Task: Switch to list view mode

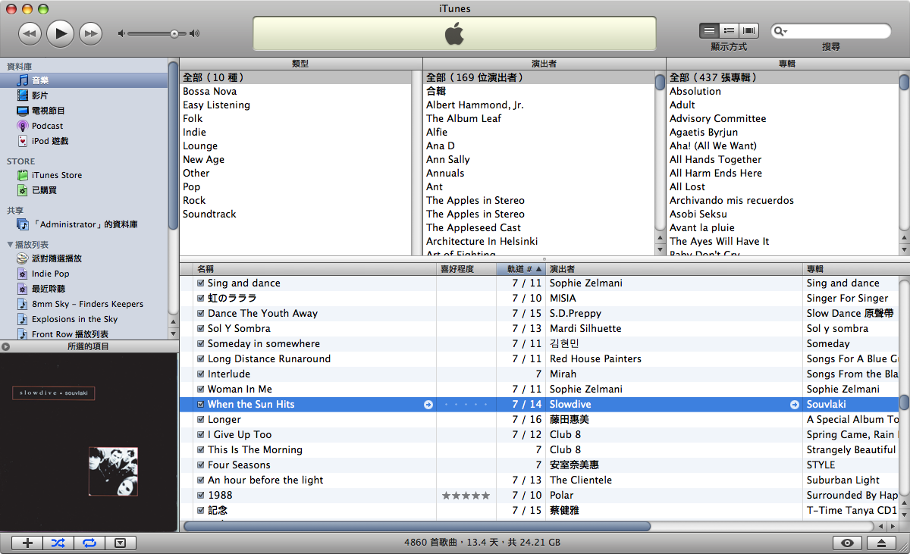Action: pos(709,31)
